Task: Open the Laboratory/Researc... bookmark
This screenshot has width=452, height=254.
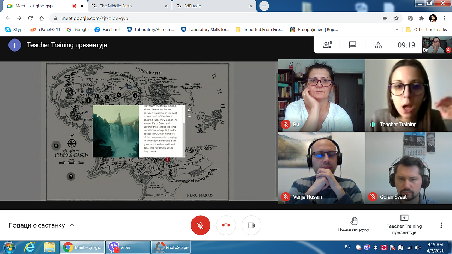Action: 150,30
